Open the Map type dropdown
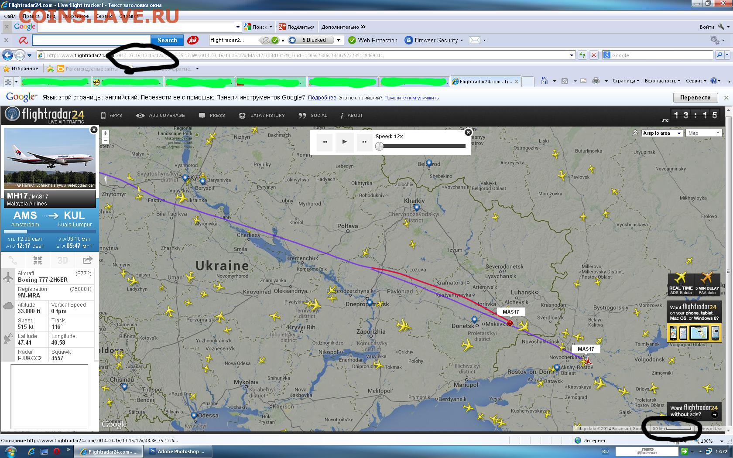The height and width of the screenshot is (458, 733). click(x=704, y=133)
